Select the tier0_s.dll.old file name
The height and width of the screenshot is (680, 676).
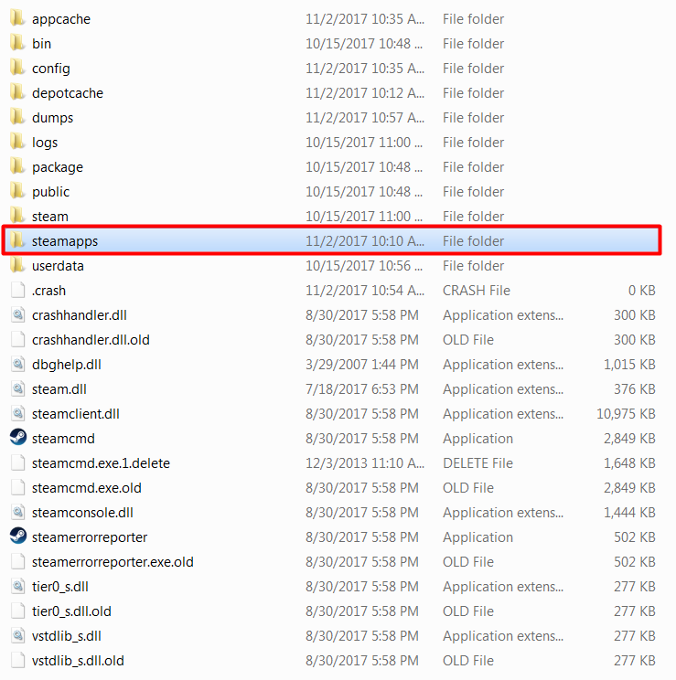[71, 612]
